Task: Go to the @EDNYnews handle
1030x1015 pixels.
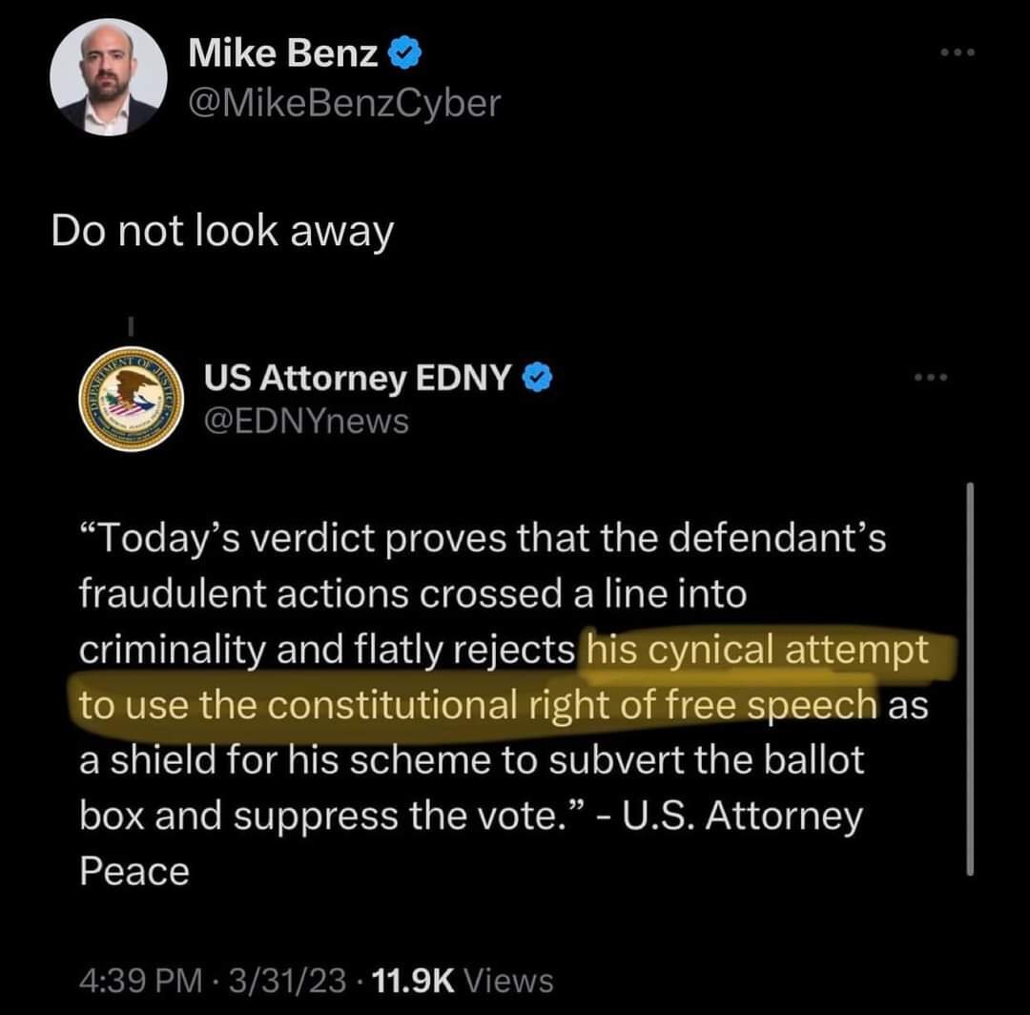Action: [x=306, y=420]
